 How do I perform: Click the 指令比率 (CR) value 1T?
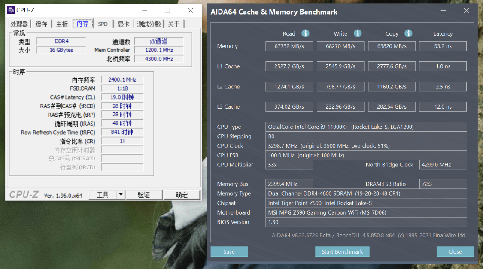pos(122,141)
